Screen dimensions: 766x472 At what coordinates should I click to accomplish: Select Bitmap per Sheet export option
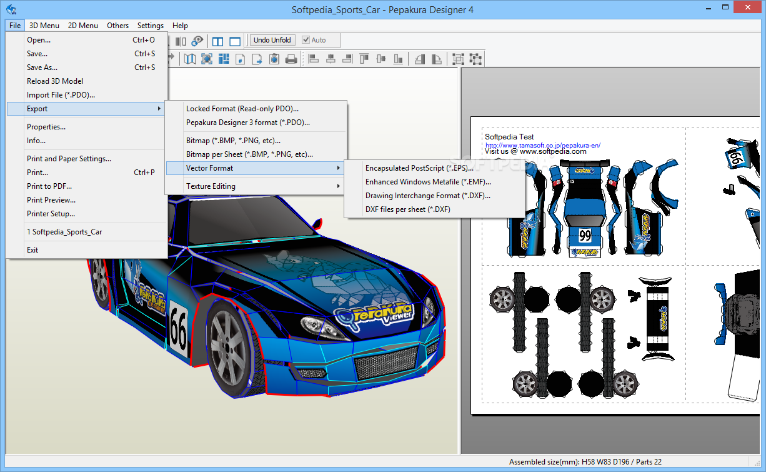pos(256,154)
